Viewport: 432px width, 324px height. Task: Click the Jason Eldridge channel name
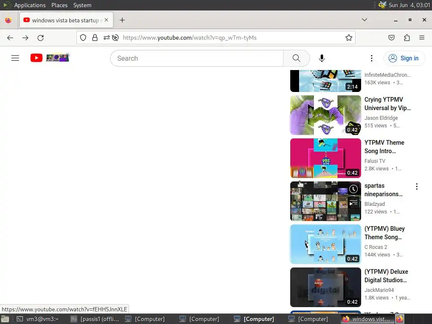381,118
